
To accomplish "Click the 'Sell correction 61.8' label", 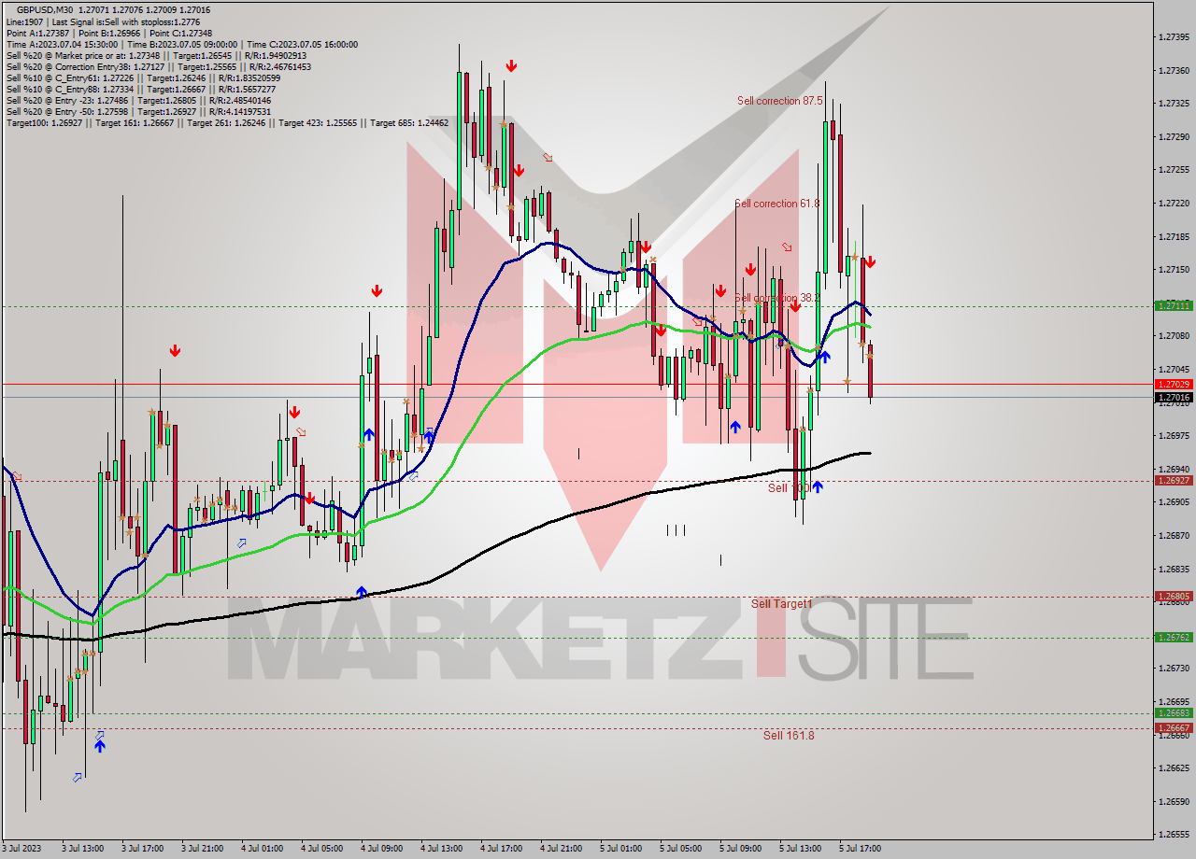I will tap(777, 204).
